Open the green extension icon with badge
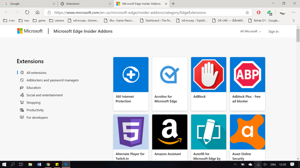This screenshot has height=168, width=300. [x=270, y=13]
